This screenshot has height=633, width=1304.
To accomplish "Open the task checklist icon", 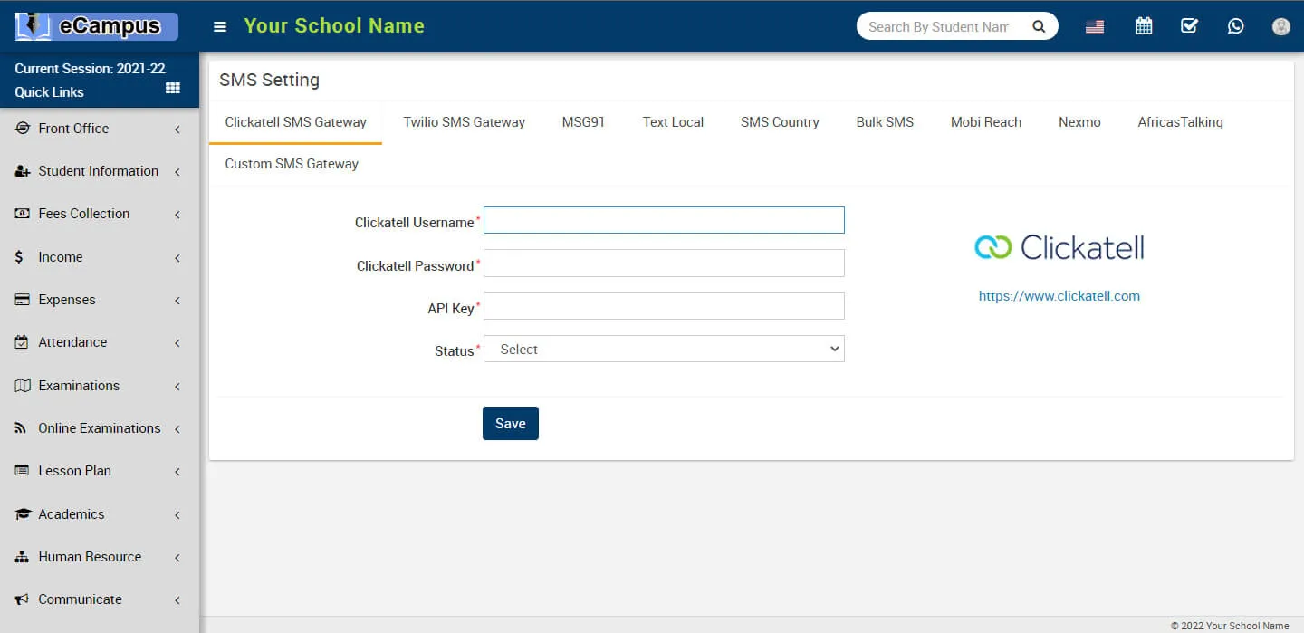I will tap(1189, 26).
